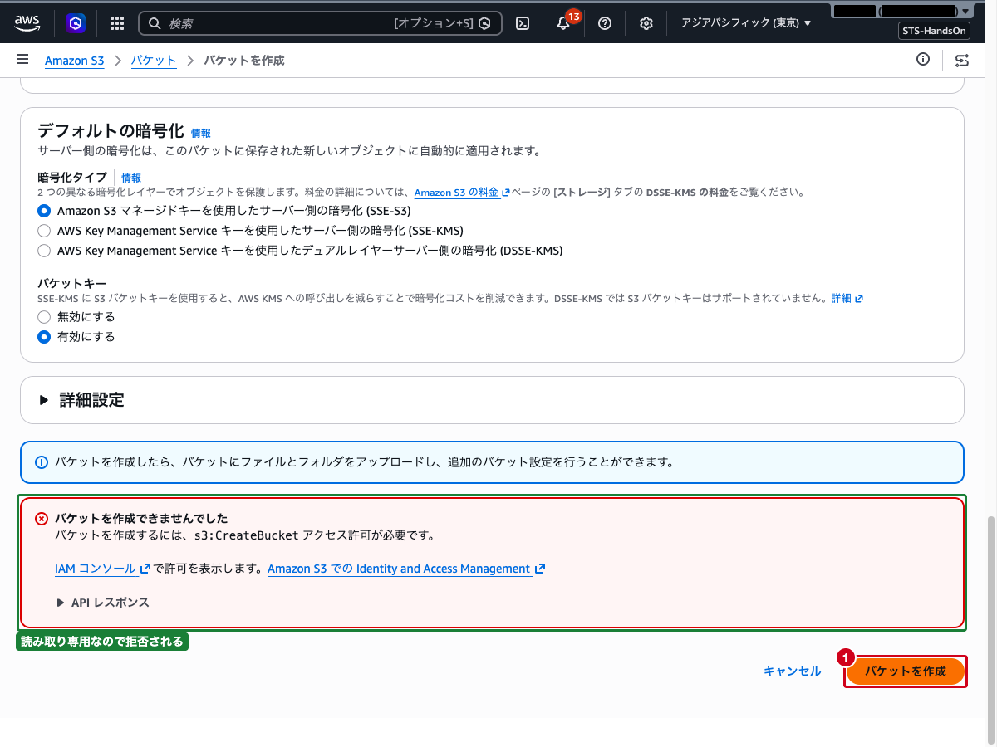The height and width of the screenshot is (747, 997).
Task: Go to バケット breadcrumb link
Action: [154, 61]
